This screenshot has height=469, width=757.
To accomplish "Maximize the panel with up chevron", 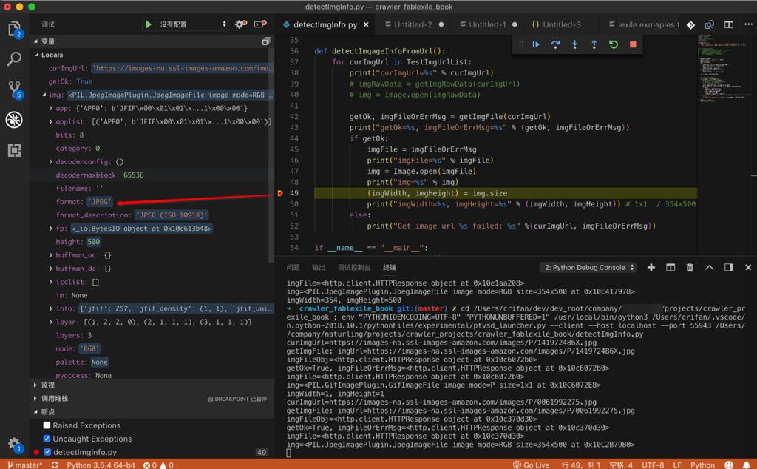I will [709, 267].
